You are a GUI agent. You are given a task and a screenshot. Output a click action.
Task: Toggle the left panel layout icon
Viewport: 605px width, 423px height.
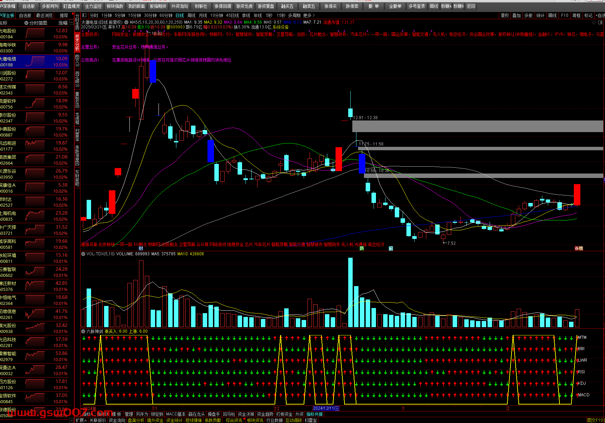(x=84, y=15)
